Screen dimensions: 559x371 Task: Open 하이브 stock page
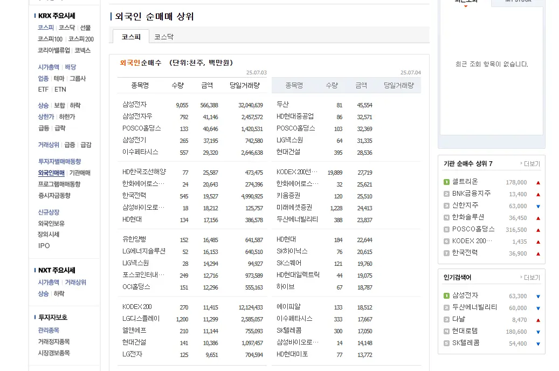pos(286,287)
